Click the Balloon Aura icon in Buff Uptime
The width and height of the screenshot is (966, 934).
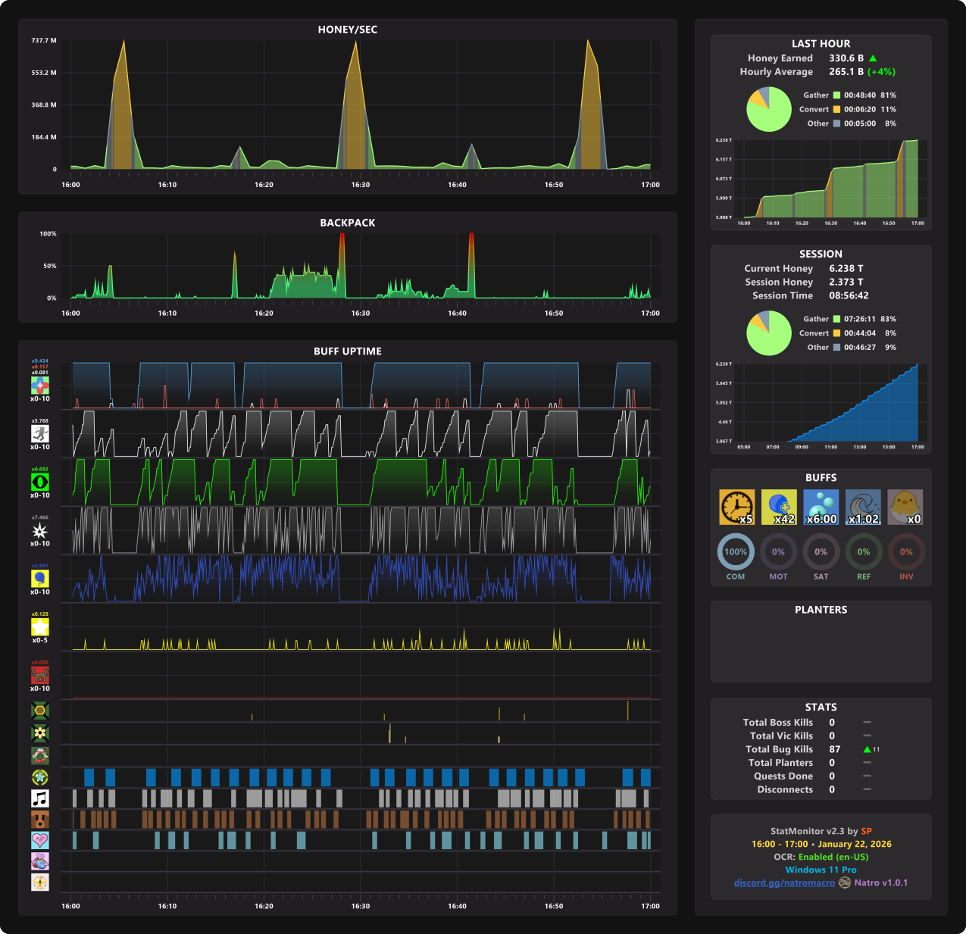pyautogui.click(x=40, y=579)
